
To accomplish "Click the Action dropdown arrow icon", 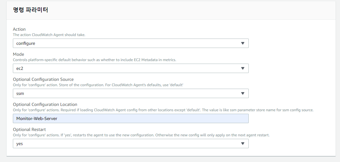I will click(x=243, y=43).
